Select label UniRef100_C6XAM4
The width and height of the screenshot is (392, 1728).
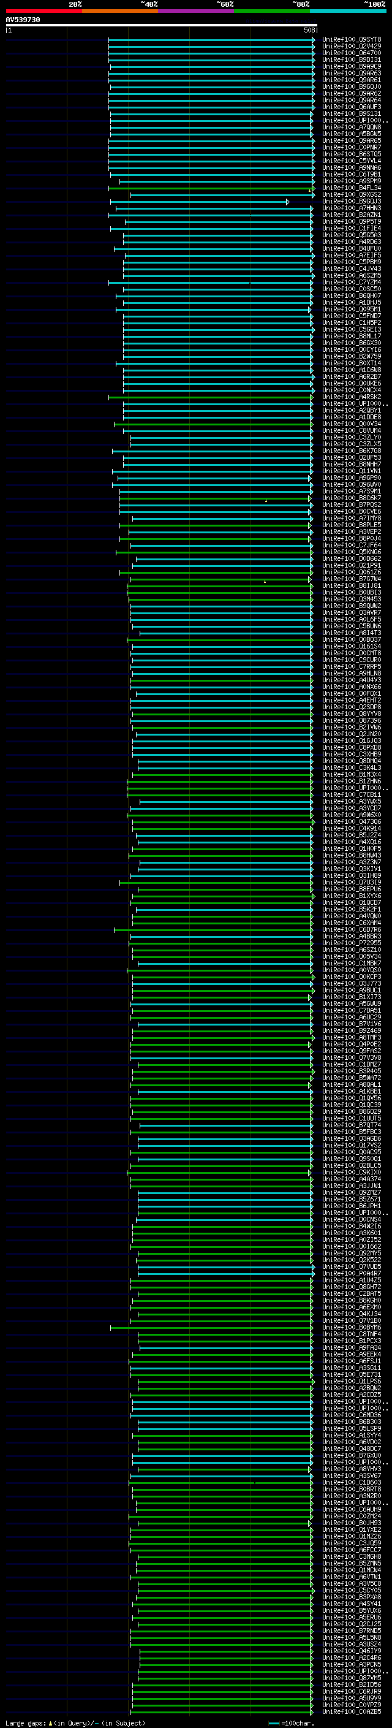pyautogui.click(x=352, y=923)
